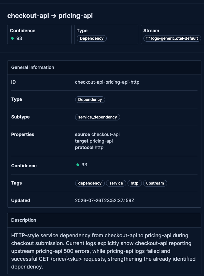Click the green confidence indicator in General information
Image resolution: width=204 pixels, height=276 pixels.
(x=78, y=165)
